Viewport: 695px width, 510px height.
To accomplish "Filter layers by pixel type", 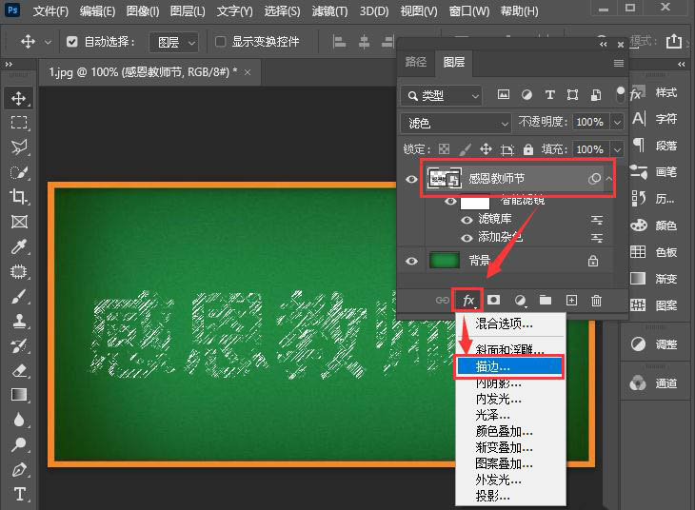I will tap(504, 94).
